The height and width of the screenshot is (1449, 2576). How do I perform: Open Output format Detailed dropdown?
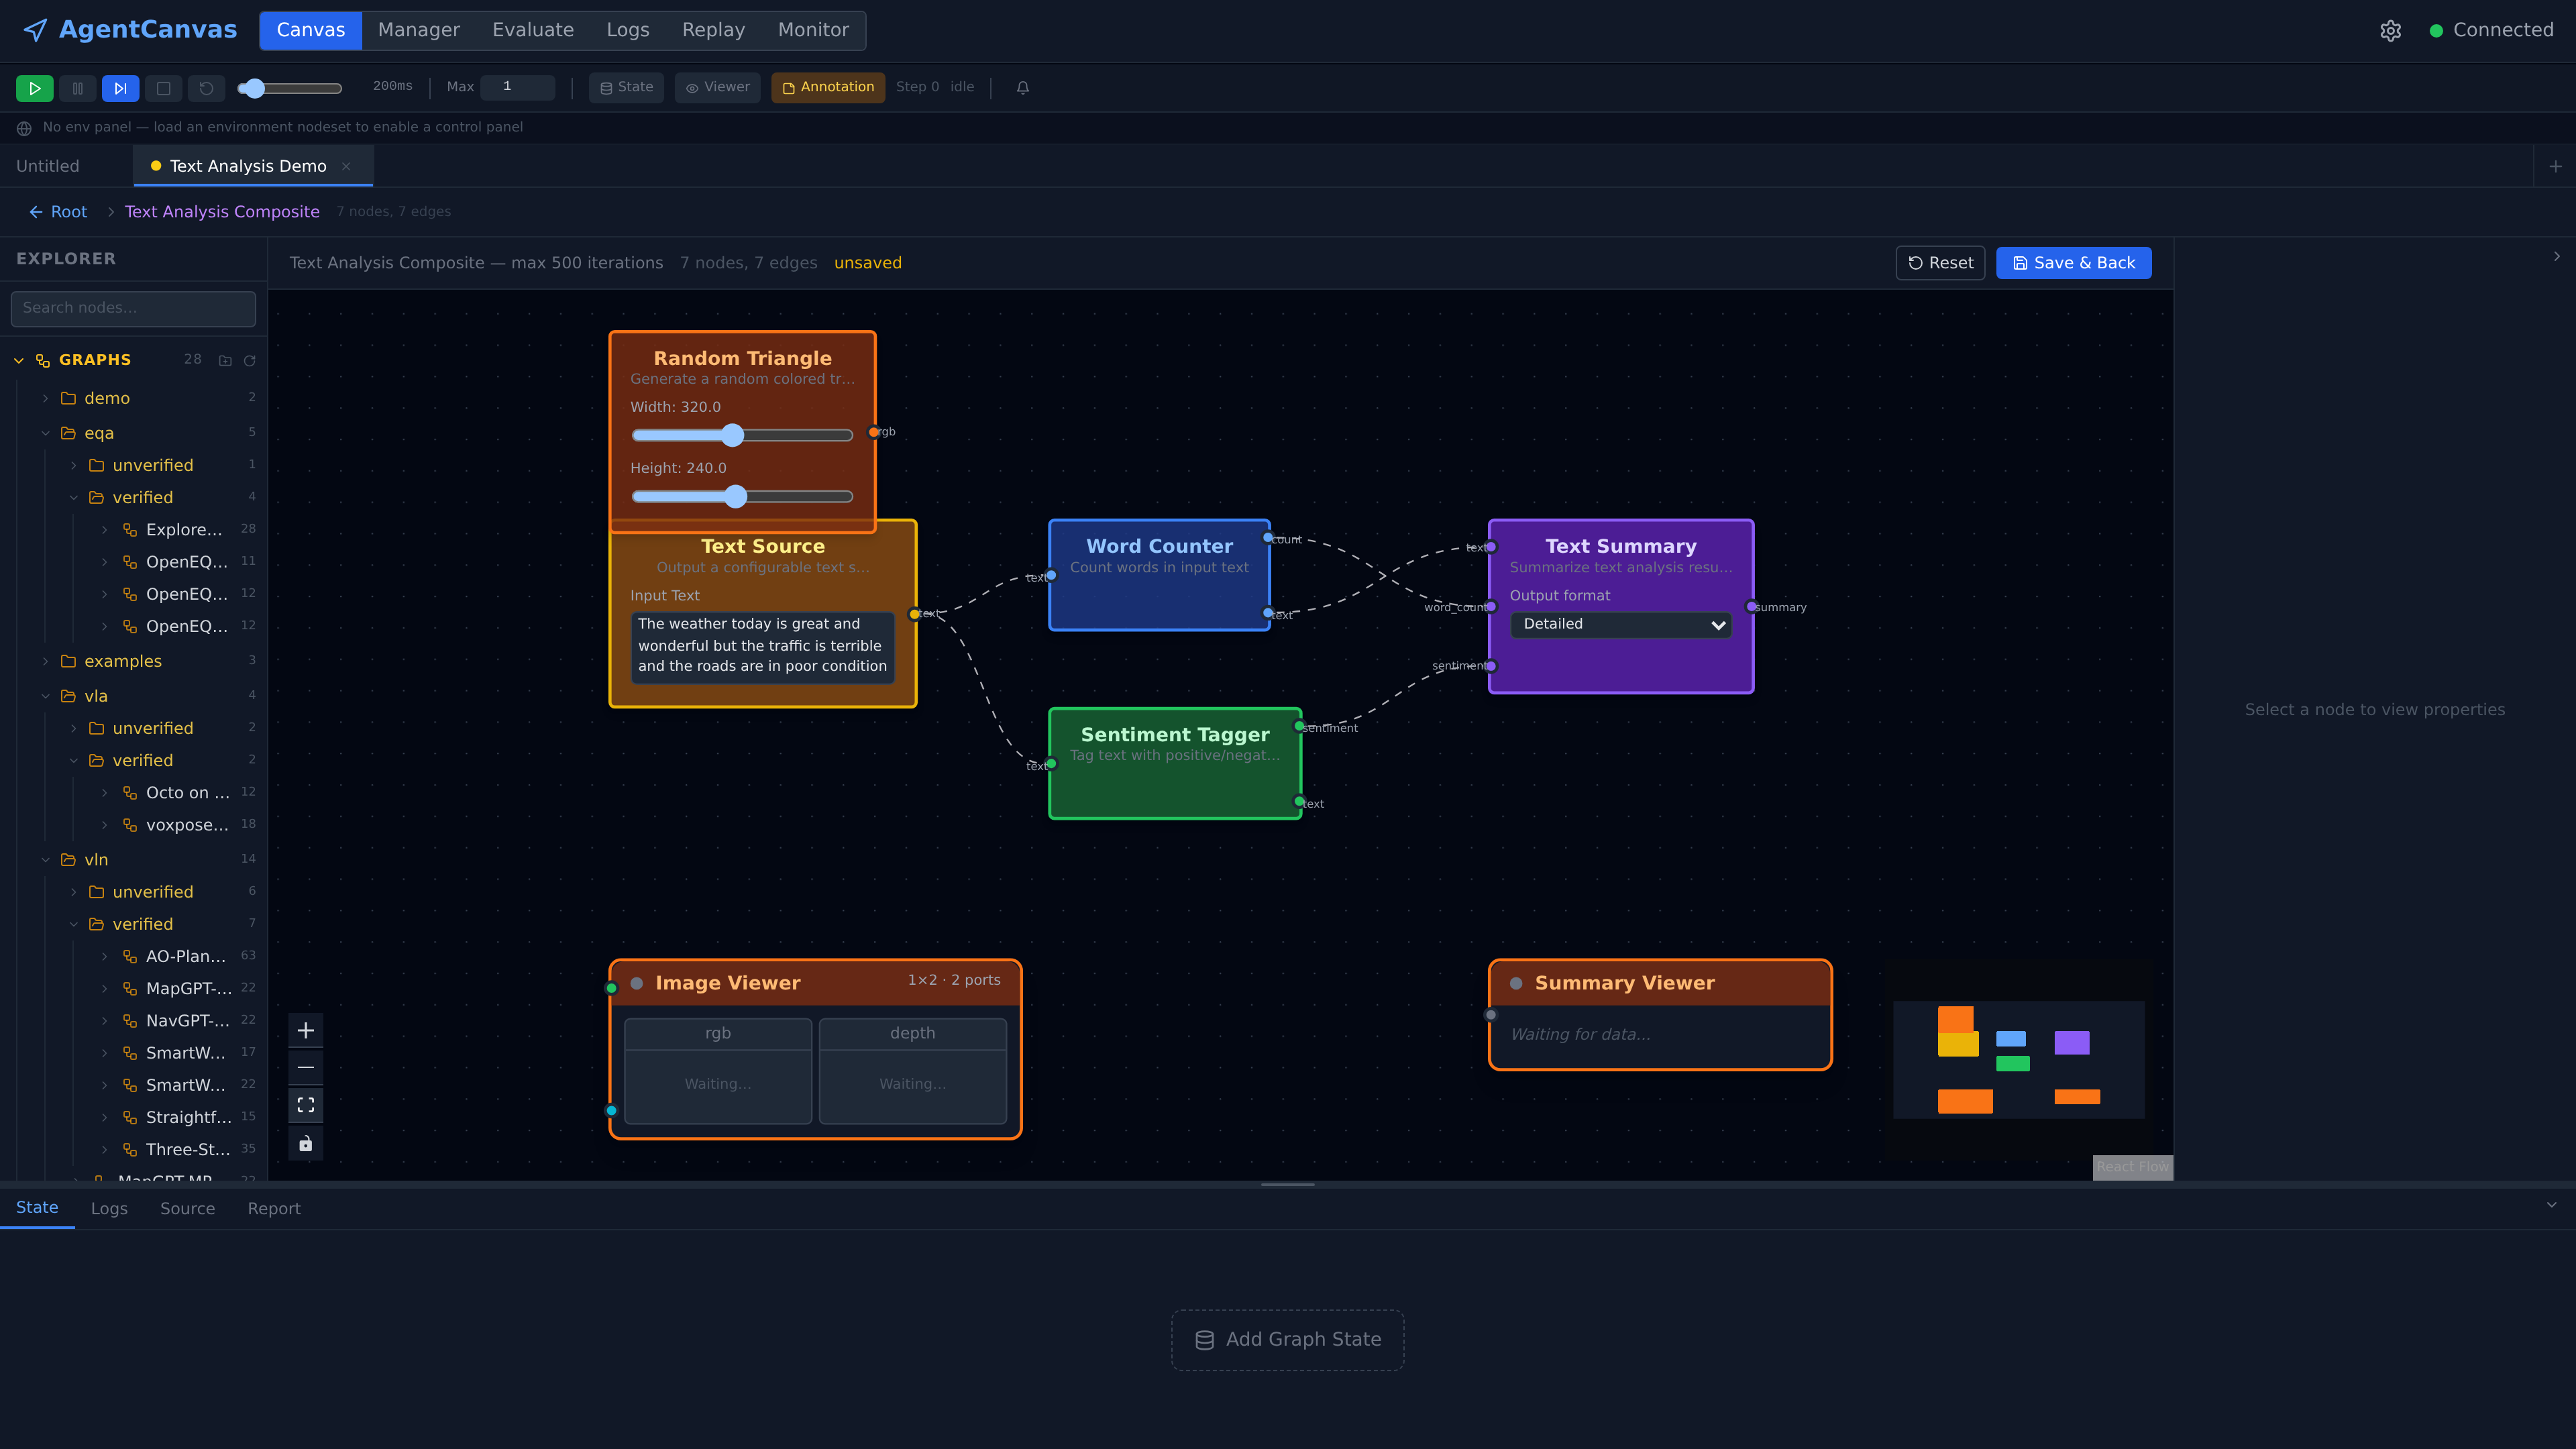tap(1620, 624)
